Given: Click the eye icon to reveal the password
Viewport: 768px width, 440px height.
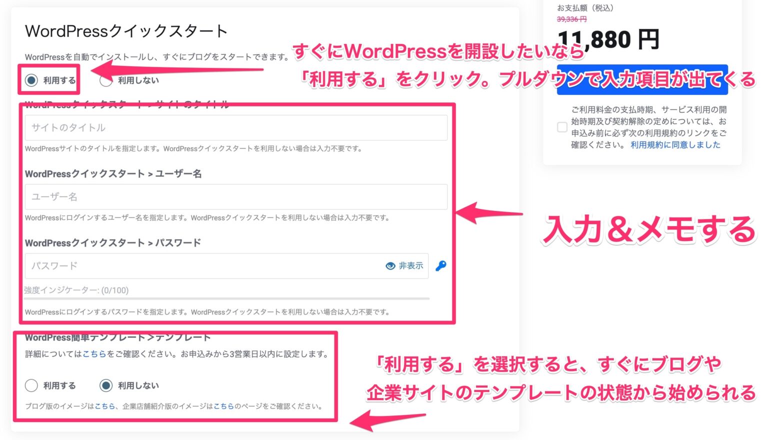Looking at the screenshot, I should (x=390, y=266).
